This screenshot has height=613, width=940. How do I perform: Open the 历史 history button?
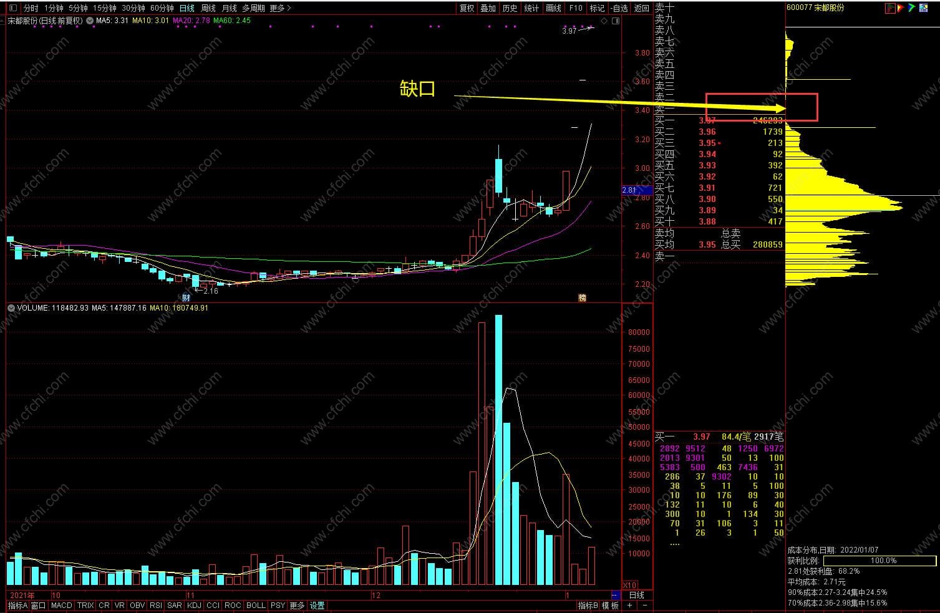coord(510,8)
